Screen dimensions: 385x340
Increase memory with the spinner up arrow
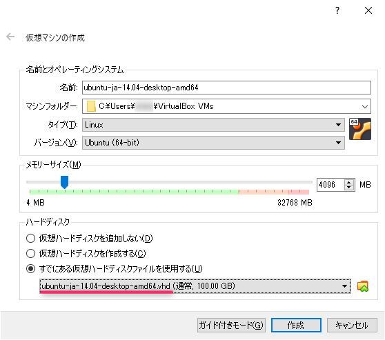349,182
